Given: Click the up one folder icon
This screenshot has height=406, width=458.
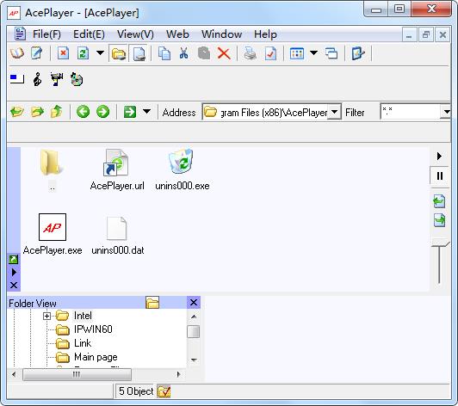Looking at the screenshot, I should pyautogui.click(x=56, y=112).
